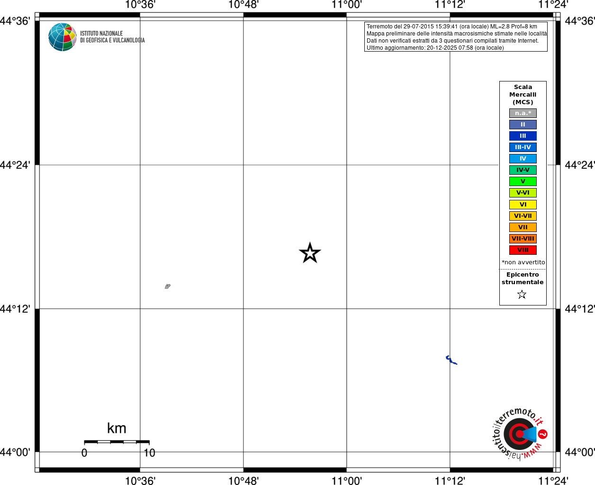Click the legend's epicentro strumentale star
Viewport: 595px width, 485px height.
522,295
